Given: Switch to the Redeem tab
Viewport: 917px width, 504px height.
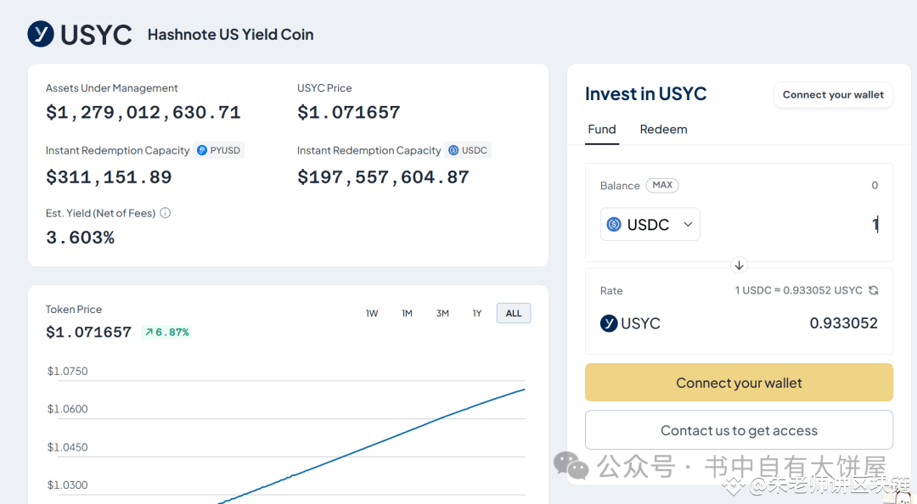Looking at the screenshot, I should [663, 129].
